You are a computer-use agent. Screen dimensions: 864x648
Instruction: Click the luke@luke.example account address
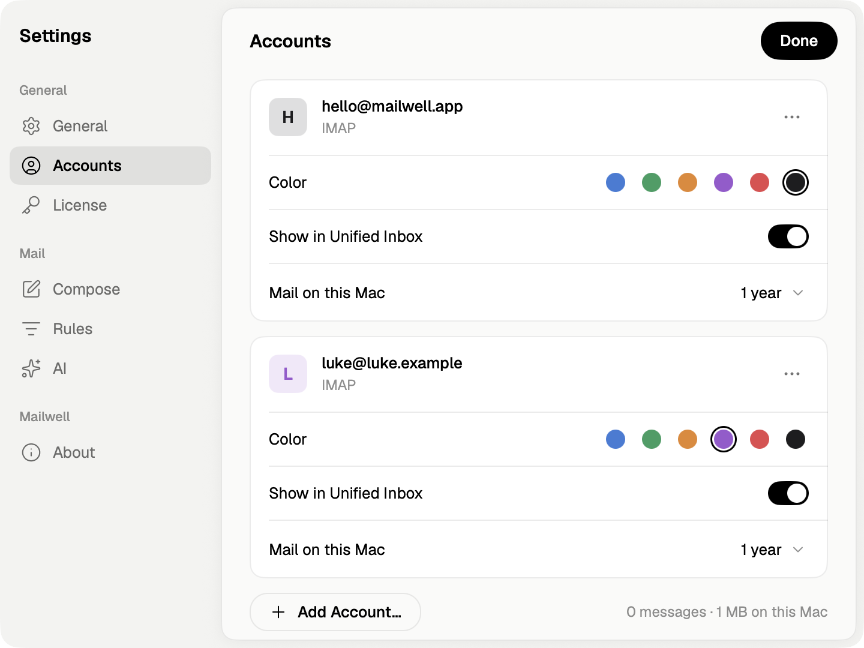pos(392,363)
